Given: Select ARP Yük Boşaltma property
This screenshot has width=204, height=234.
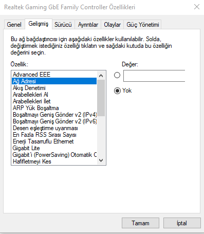Looking at the screenshot, I should [54, 108].
